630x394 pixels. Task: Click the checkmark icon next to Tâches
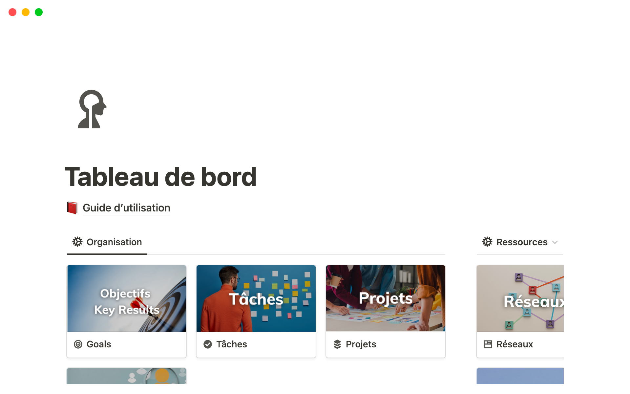point(208,344)
